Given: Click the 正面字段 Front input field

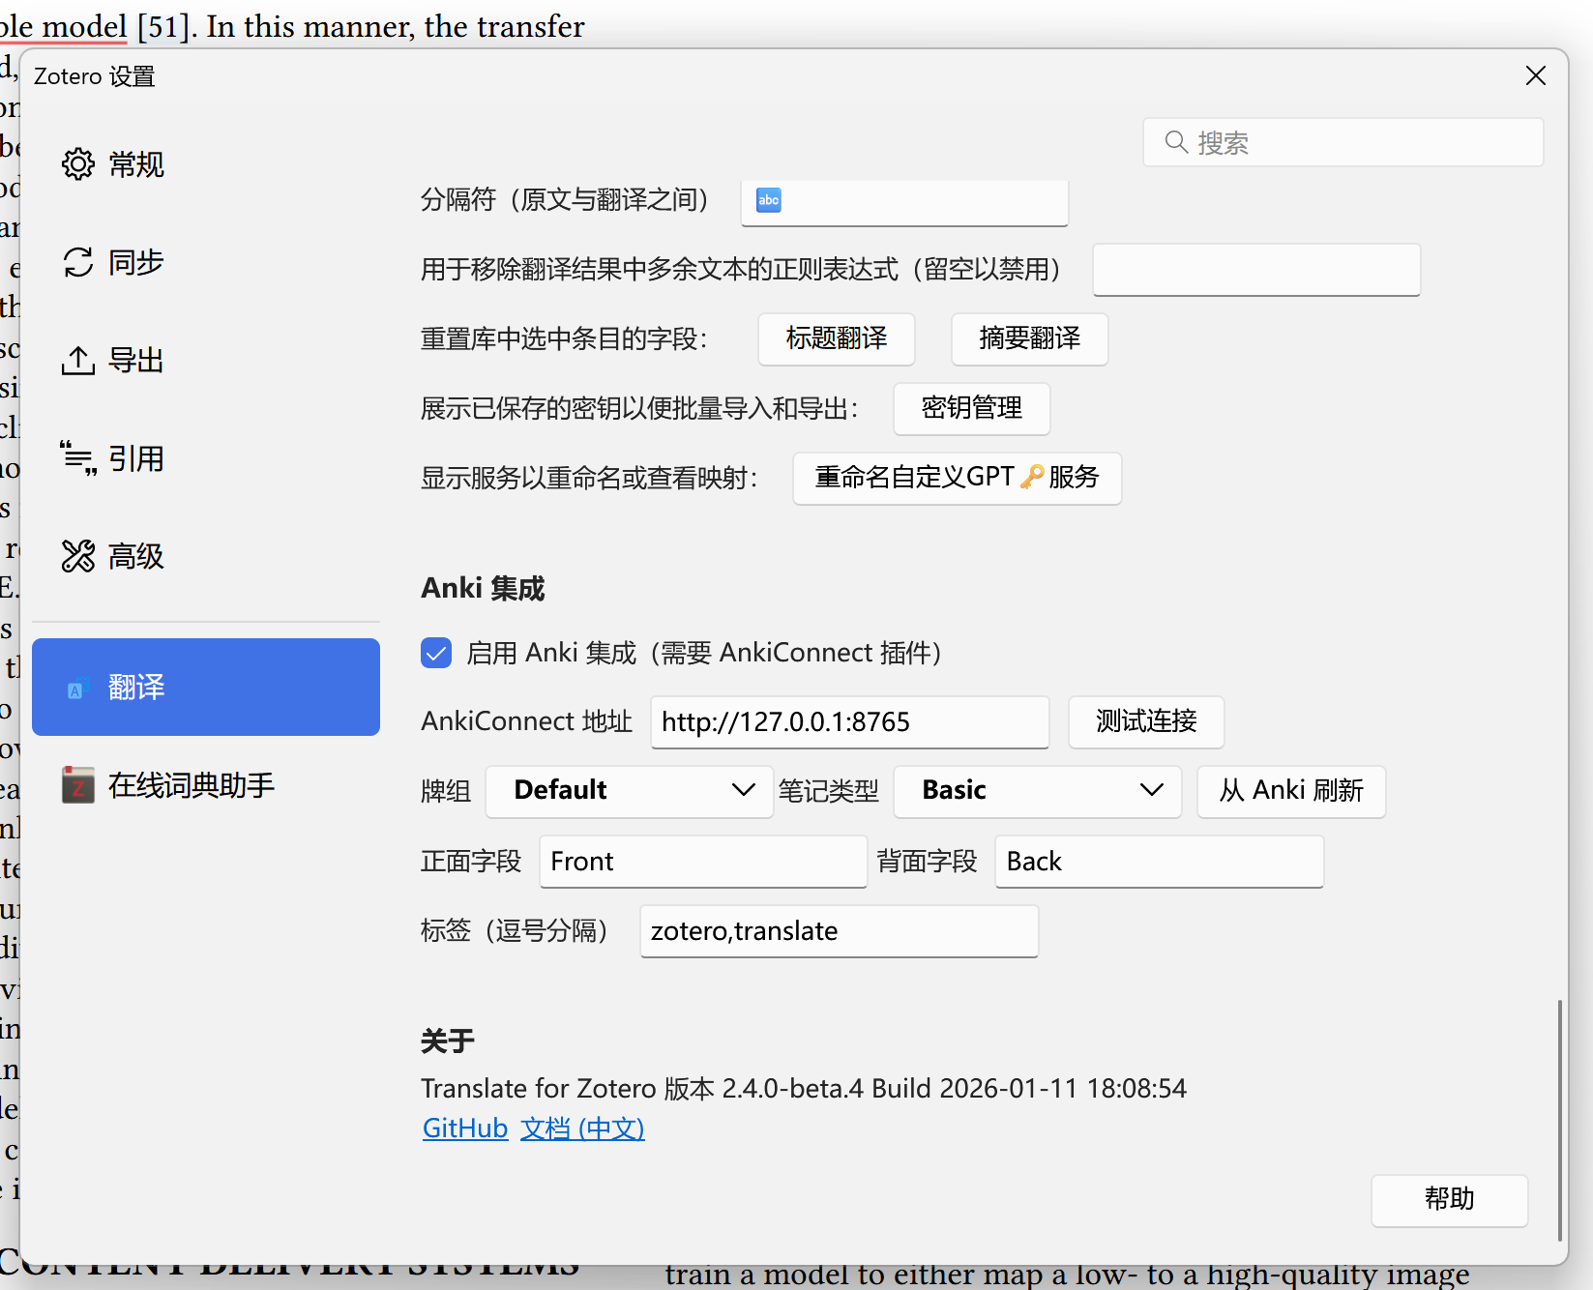Looking at the screenshot, I should (x=703, y=861).
